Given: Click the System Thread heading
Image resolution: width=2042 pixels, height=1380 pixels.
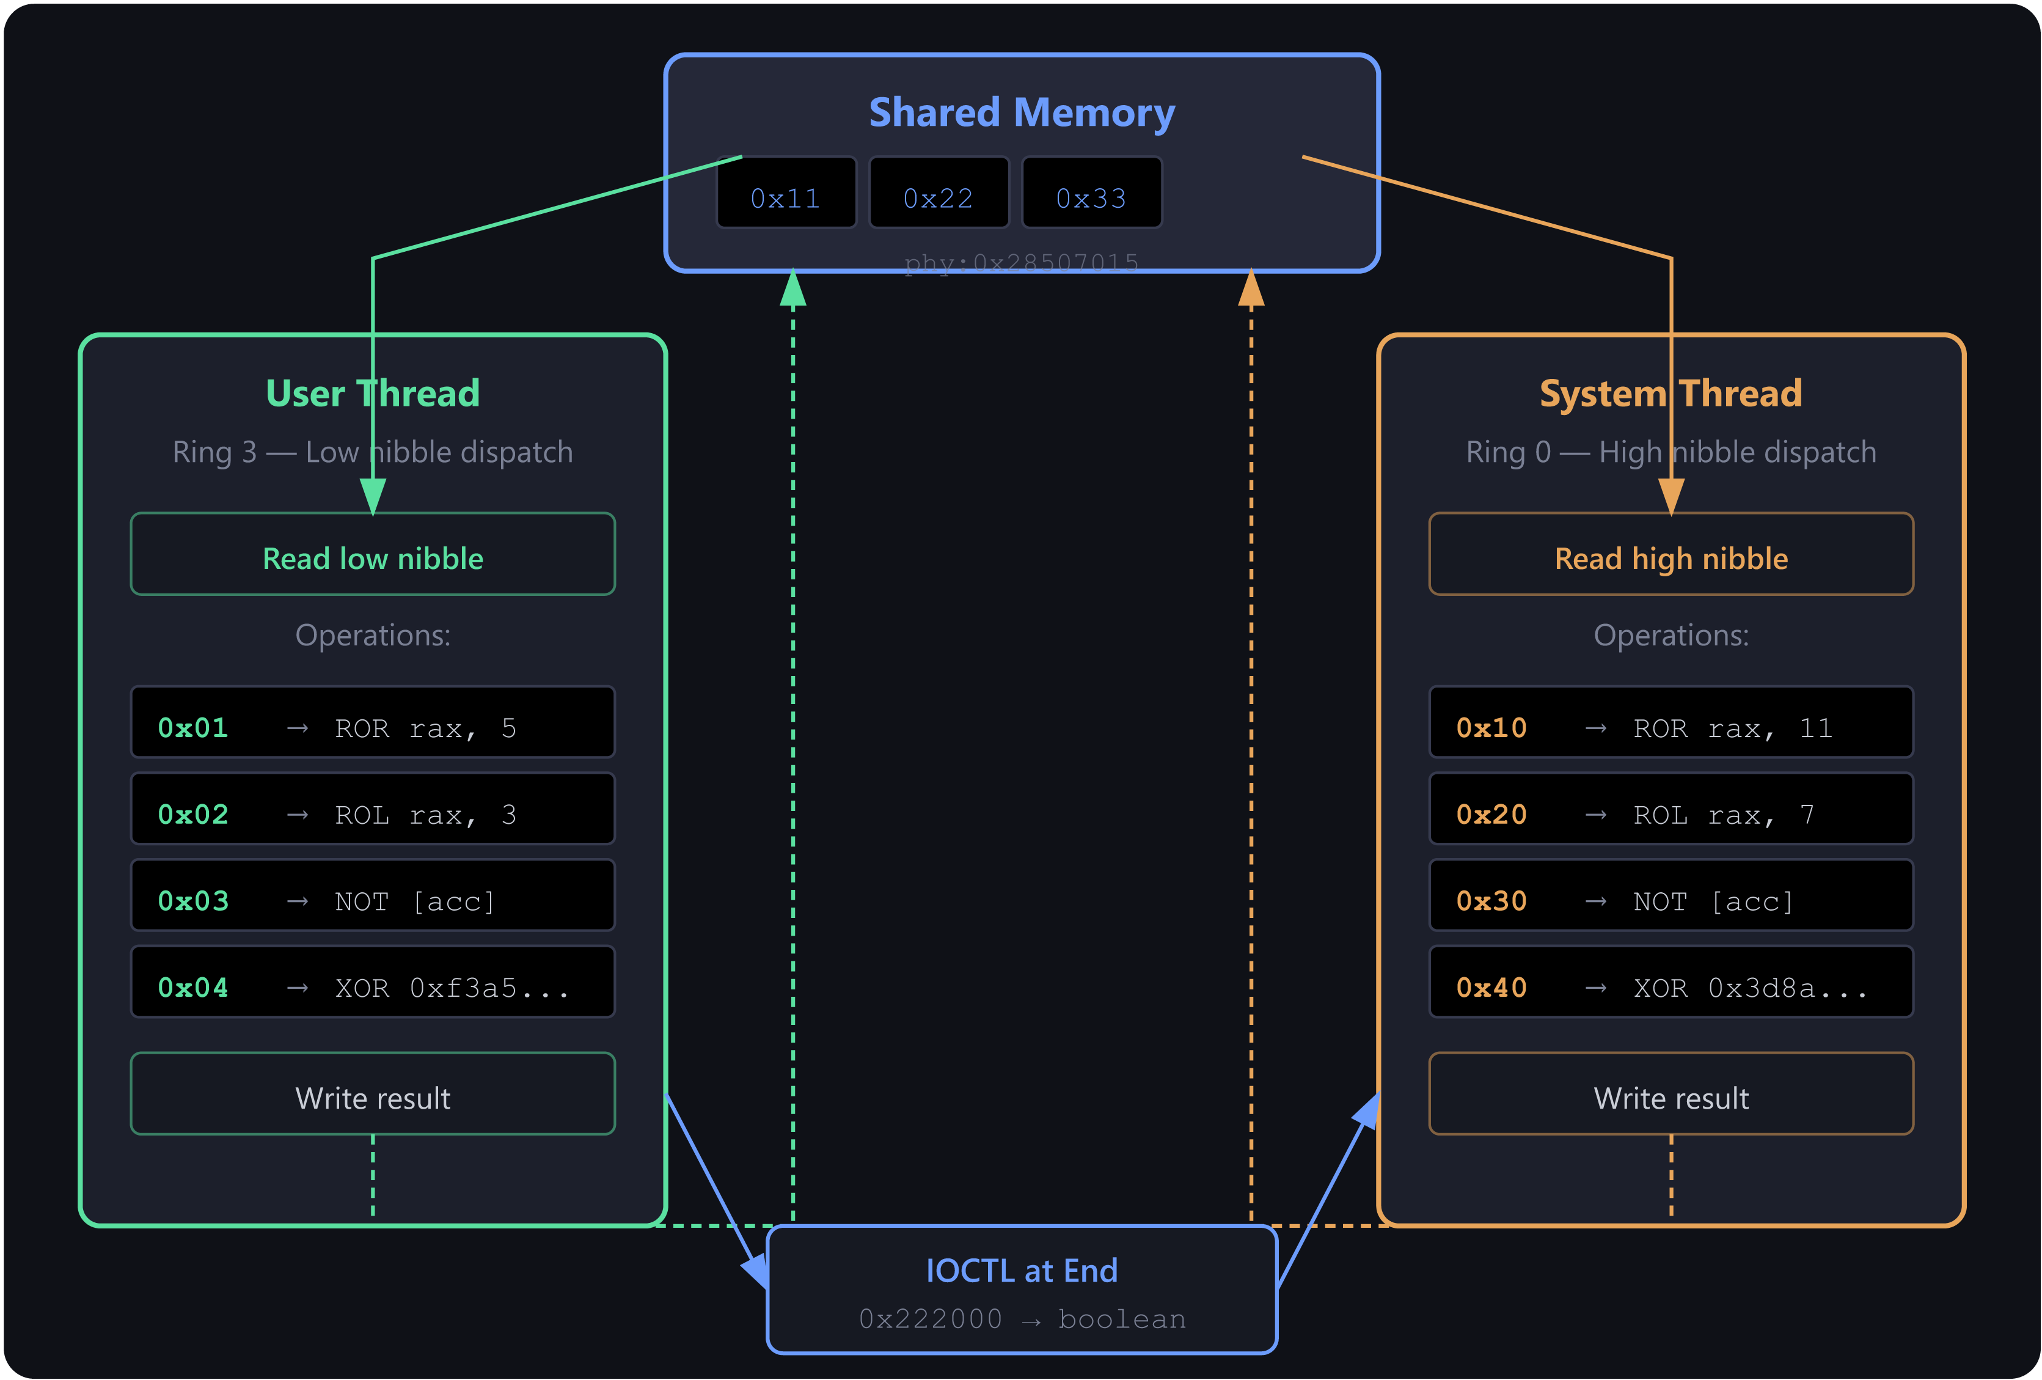Looking at the screenshot, I should pos(1671,393).
